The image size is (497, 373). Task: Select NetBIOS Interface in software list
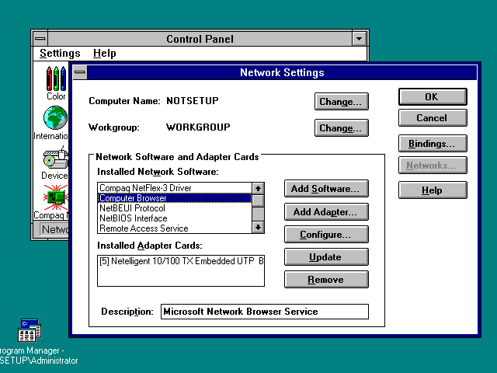(175, 218)
